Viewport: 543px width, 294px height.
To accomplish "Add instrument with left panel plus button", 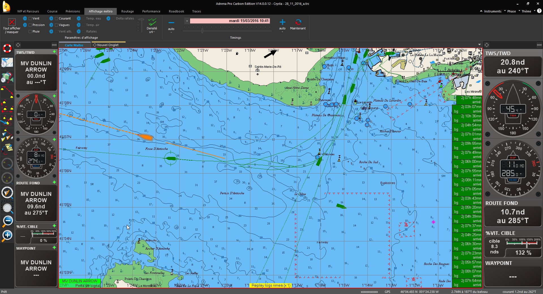I will click(x=18, y=45).
